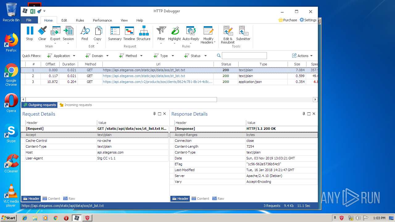Switch to the Edit ribbon tab
Viewport: 395px width, 222px height.
pyautogui.click(x=64, y=20)
